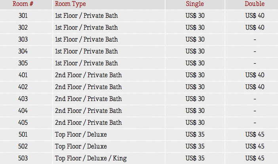Viewport: 278px width, 164px height.
Task: Click Top Floor / Deluxe / King text
Action: pos(91,158)
